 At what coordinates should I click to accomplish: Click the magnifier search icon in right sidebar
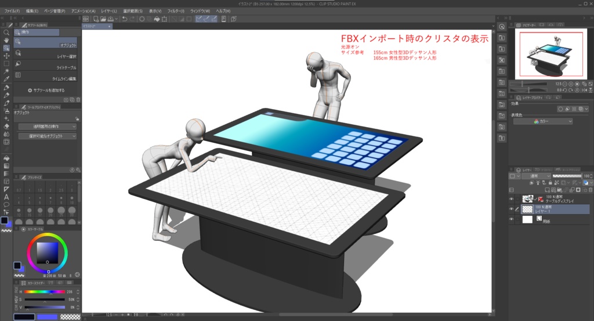click(x=502, y=27)
